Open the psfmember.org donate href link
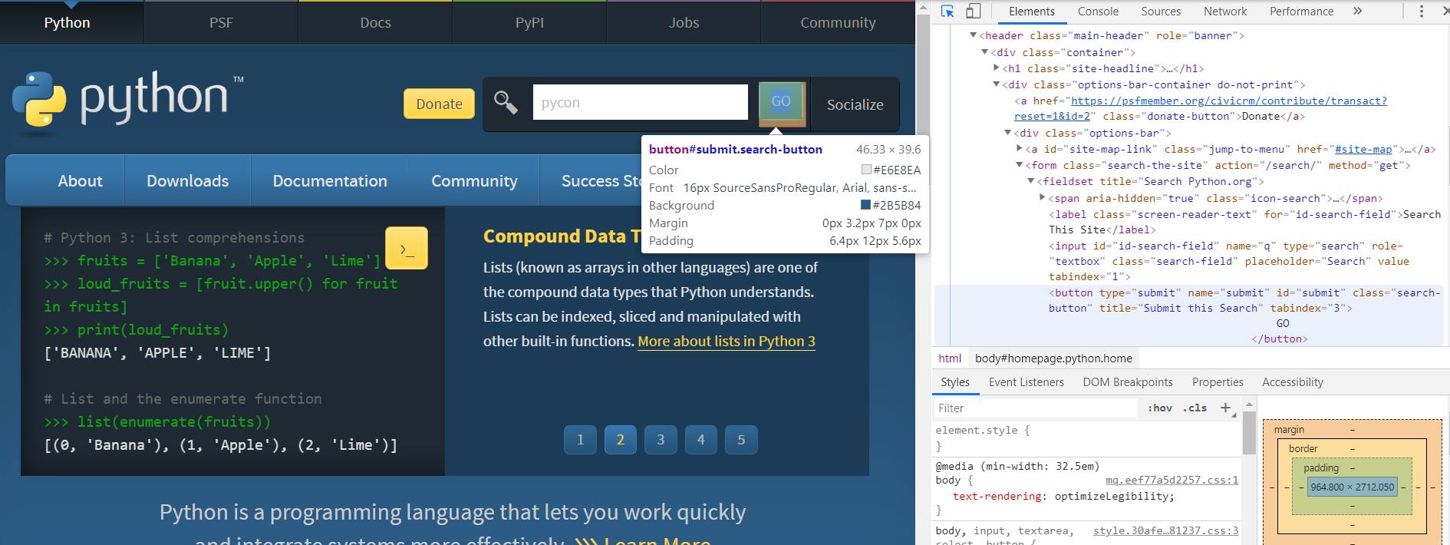 tap(1229, 101)
